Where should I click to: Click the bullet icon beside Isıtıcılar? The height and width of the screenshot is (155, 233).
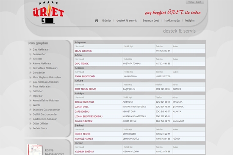pyautogui.click(x=30, y=59)
